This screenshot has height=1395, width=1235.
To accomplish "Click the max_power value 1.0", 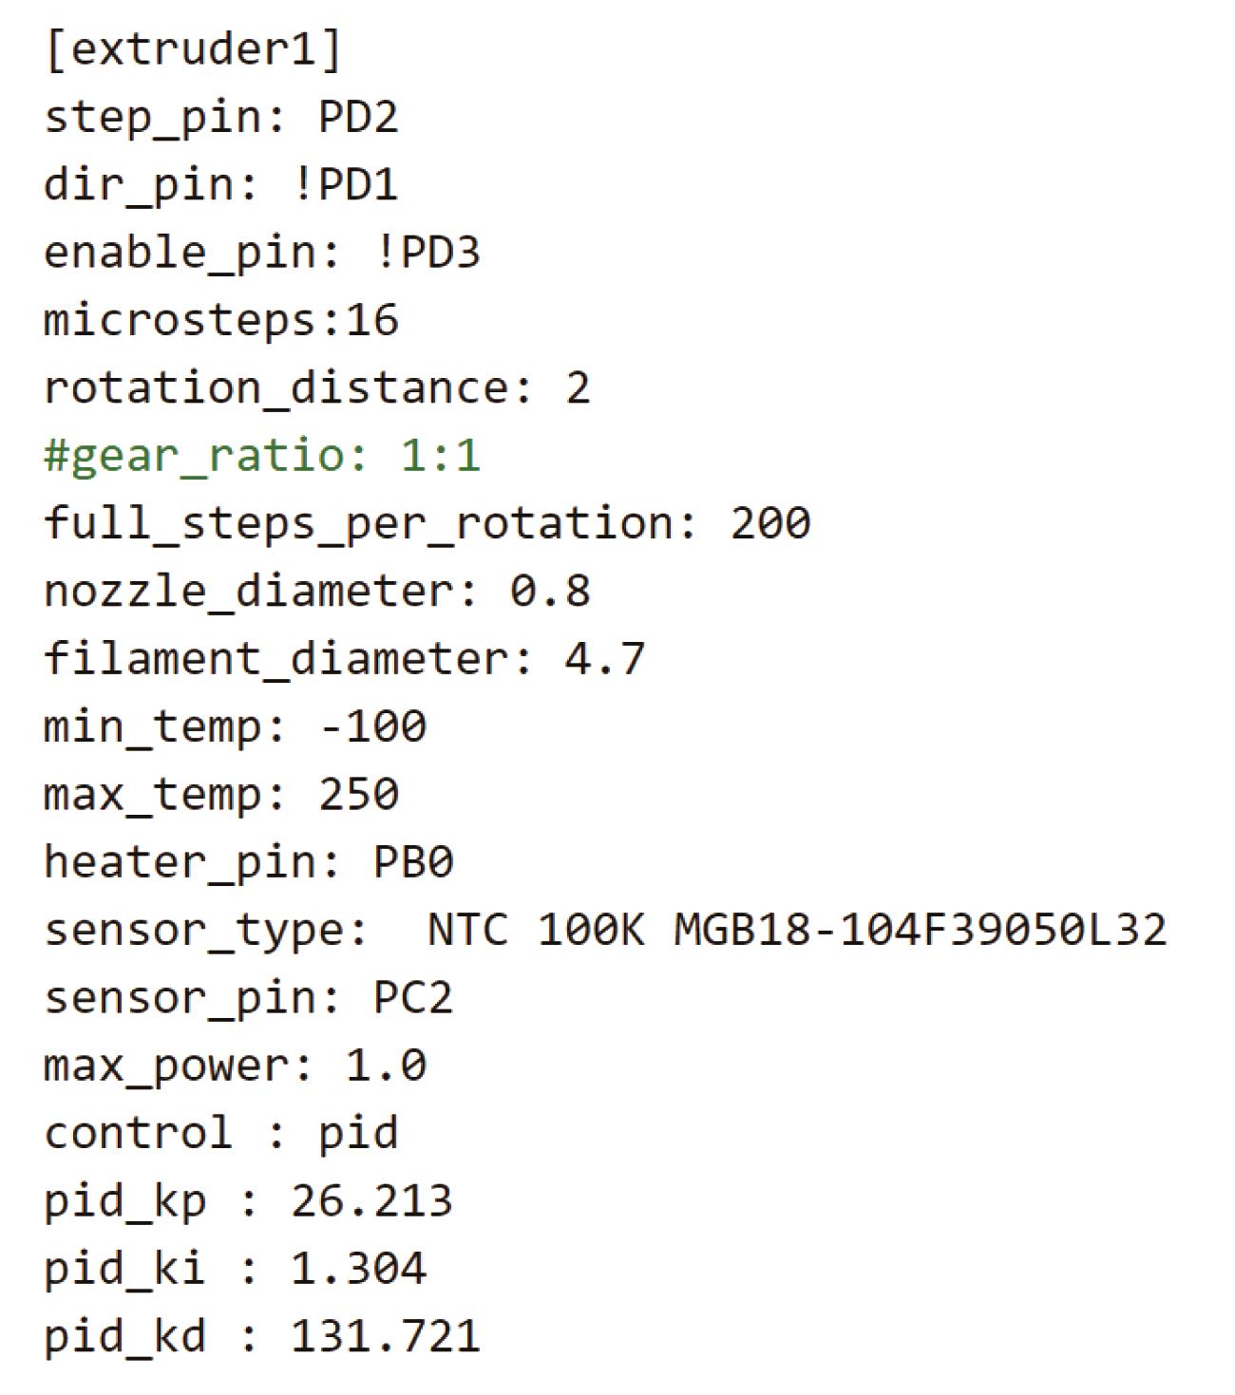I will [387, 1065].
